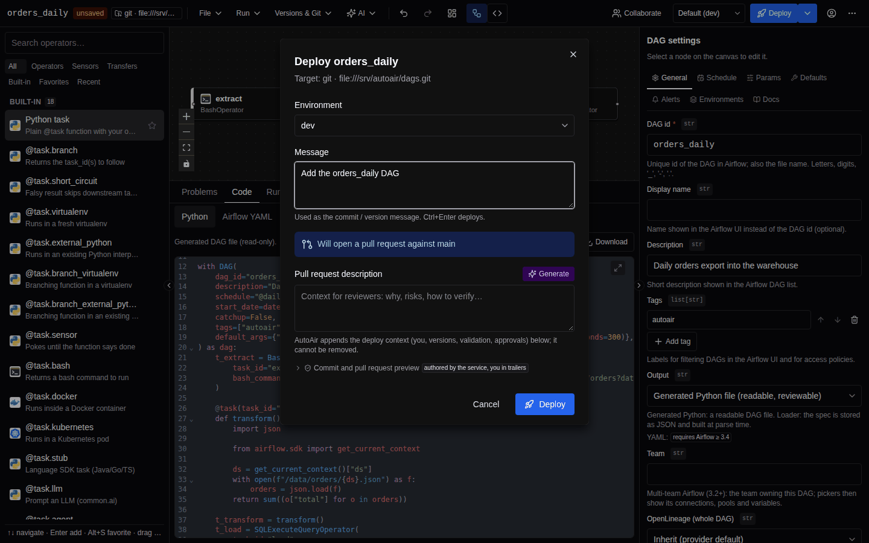This screenshot has height=543, width=869.
Task: Zoom out on the canvas with minus
Action: point(186,132)
